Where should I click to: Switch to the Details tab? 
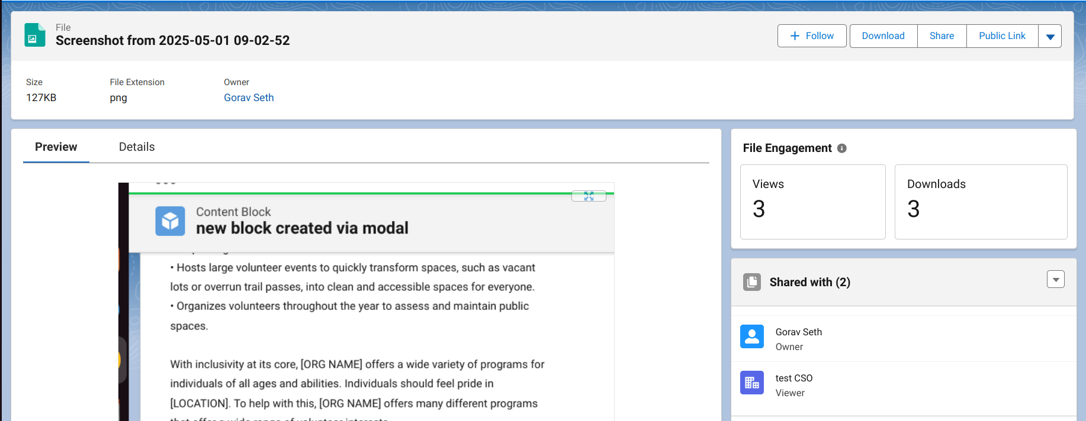pos(137,147)
